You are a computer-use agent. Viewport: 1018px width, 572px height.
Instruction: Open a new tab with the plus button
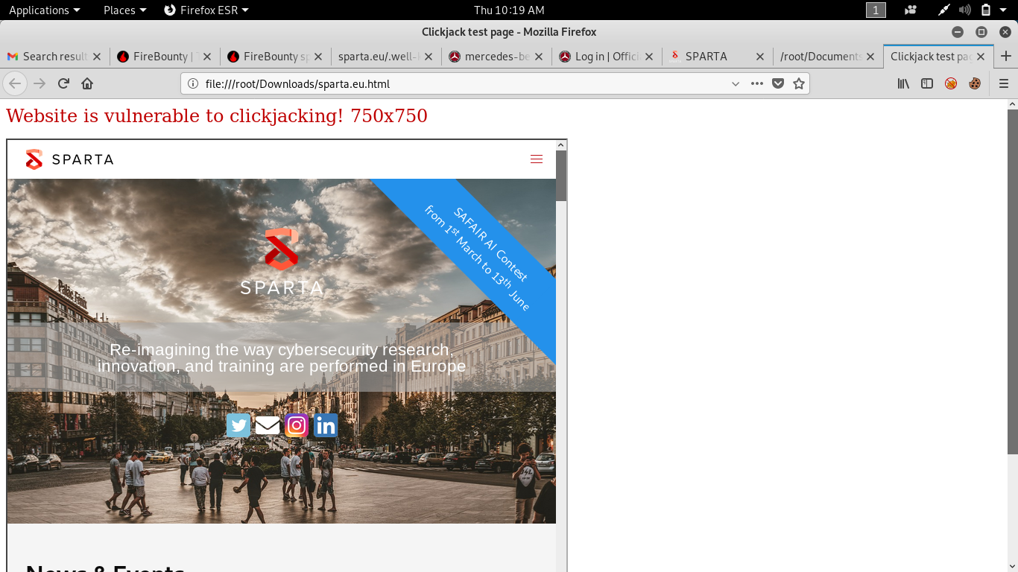click(x=1005, y=56)
